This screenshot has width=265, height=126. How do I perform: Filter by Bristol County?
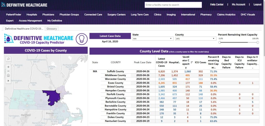pyautogui.click(x=115, y=87)
